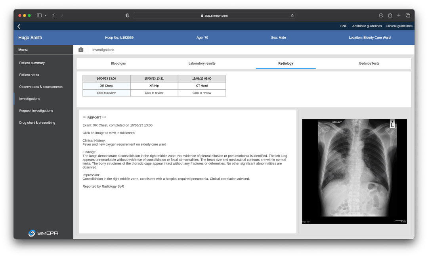Click the XR Chest cell

click(107, 86)
